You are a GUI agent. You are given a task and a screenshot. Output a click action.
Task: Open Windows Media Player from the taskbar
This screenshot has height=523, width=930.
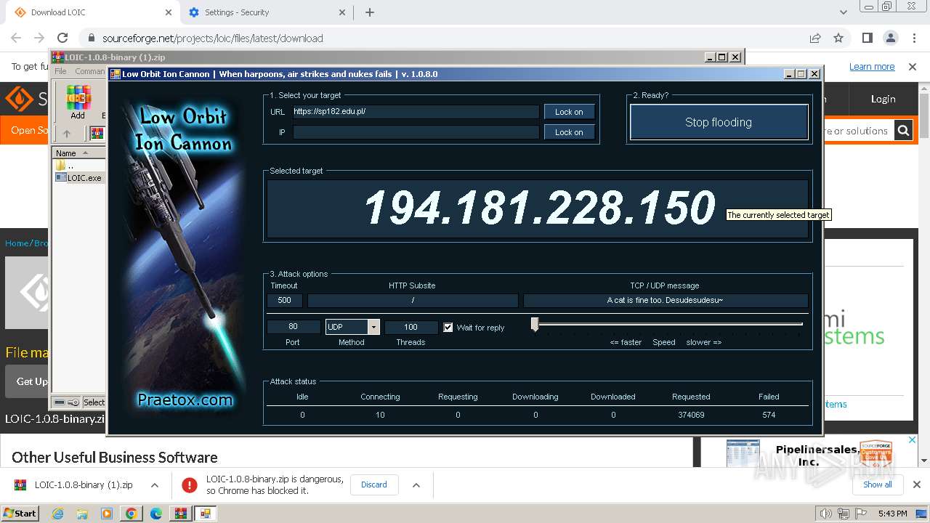107,514
